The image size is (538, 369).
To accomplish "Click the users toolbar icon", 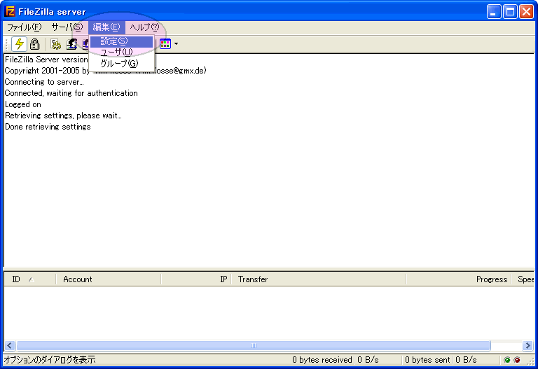I will (x=71, y=44).
